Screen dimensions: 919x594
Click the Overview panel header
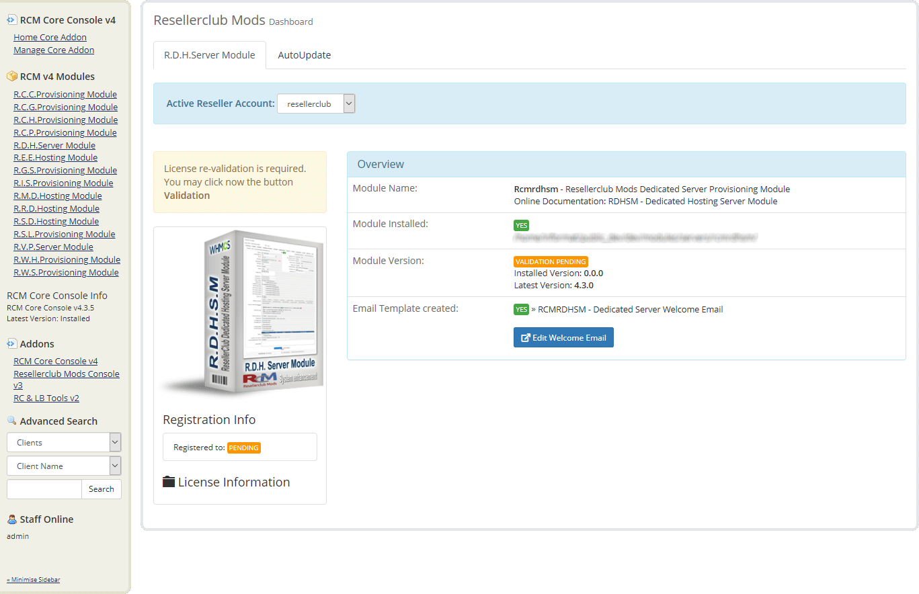pyautogui.click(x=627, y=164)
